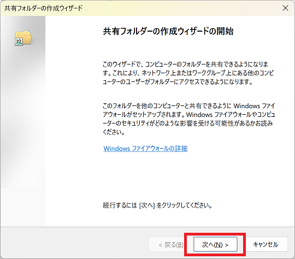
Task: Click the paragraph beginning このウィザードで
Action: click(x=188, y=73)
